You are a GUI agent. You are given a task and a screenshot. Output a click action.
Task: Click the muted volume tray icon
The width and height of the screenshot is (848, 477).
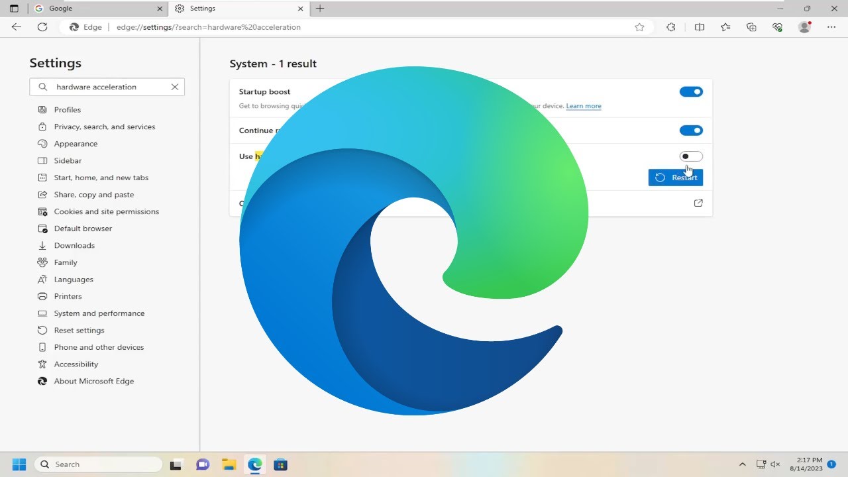pos(776,464)
